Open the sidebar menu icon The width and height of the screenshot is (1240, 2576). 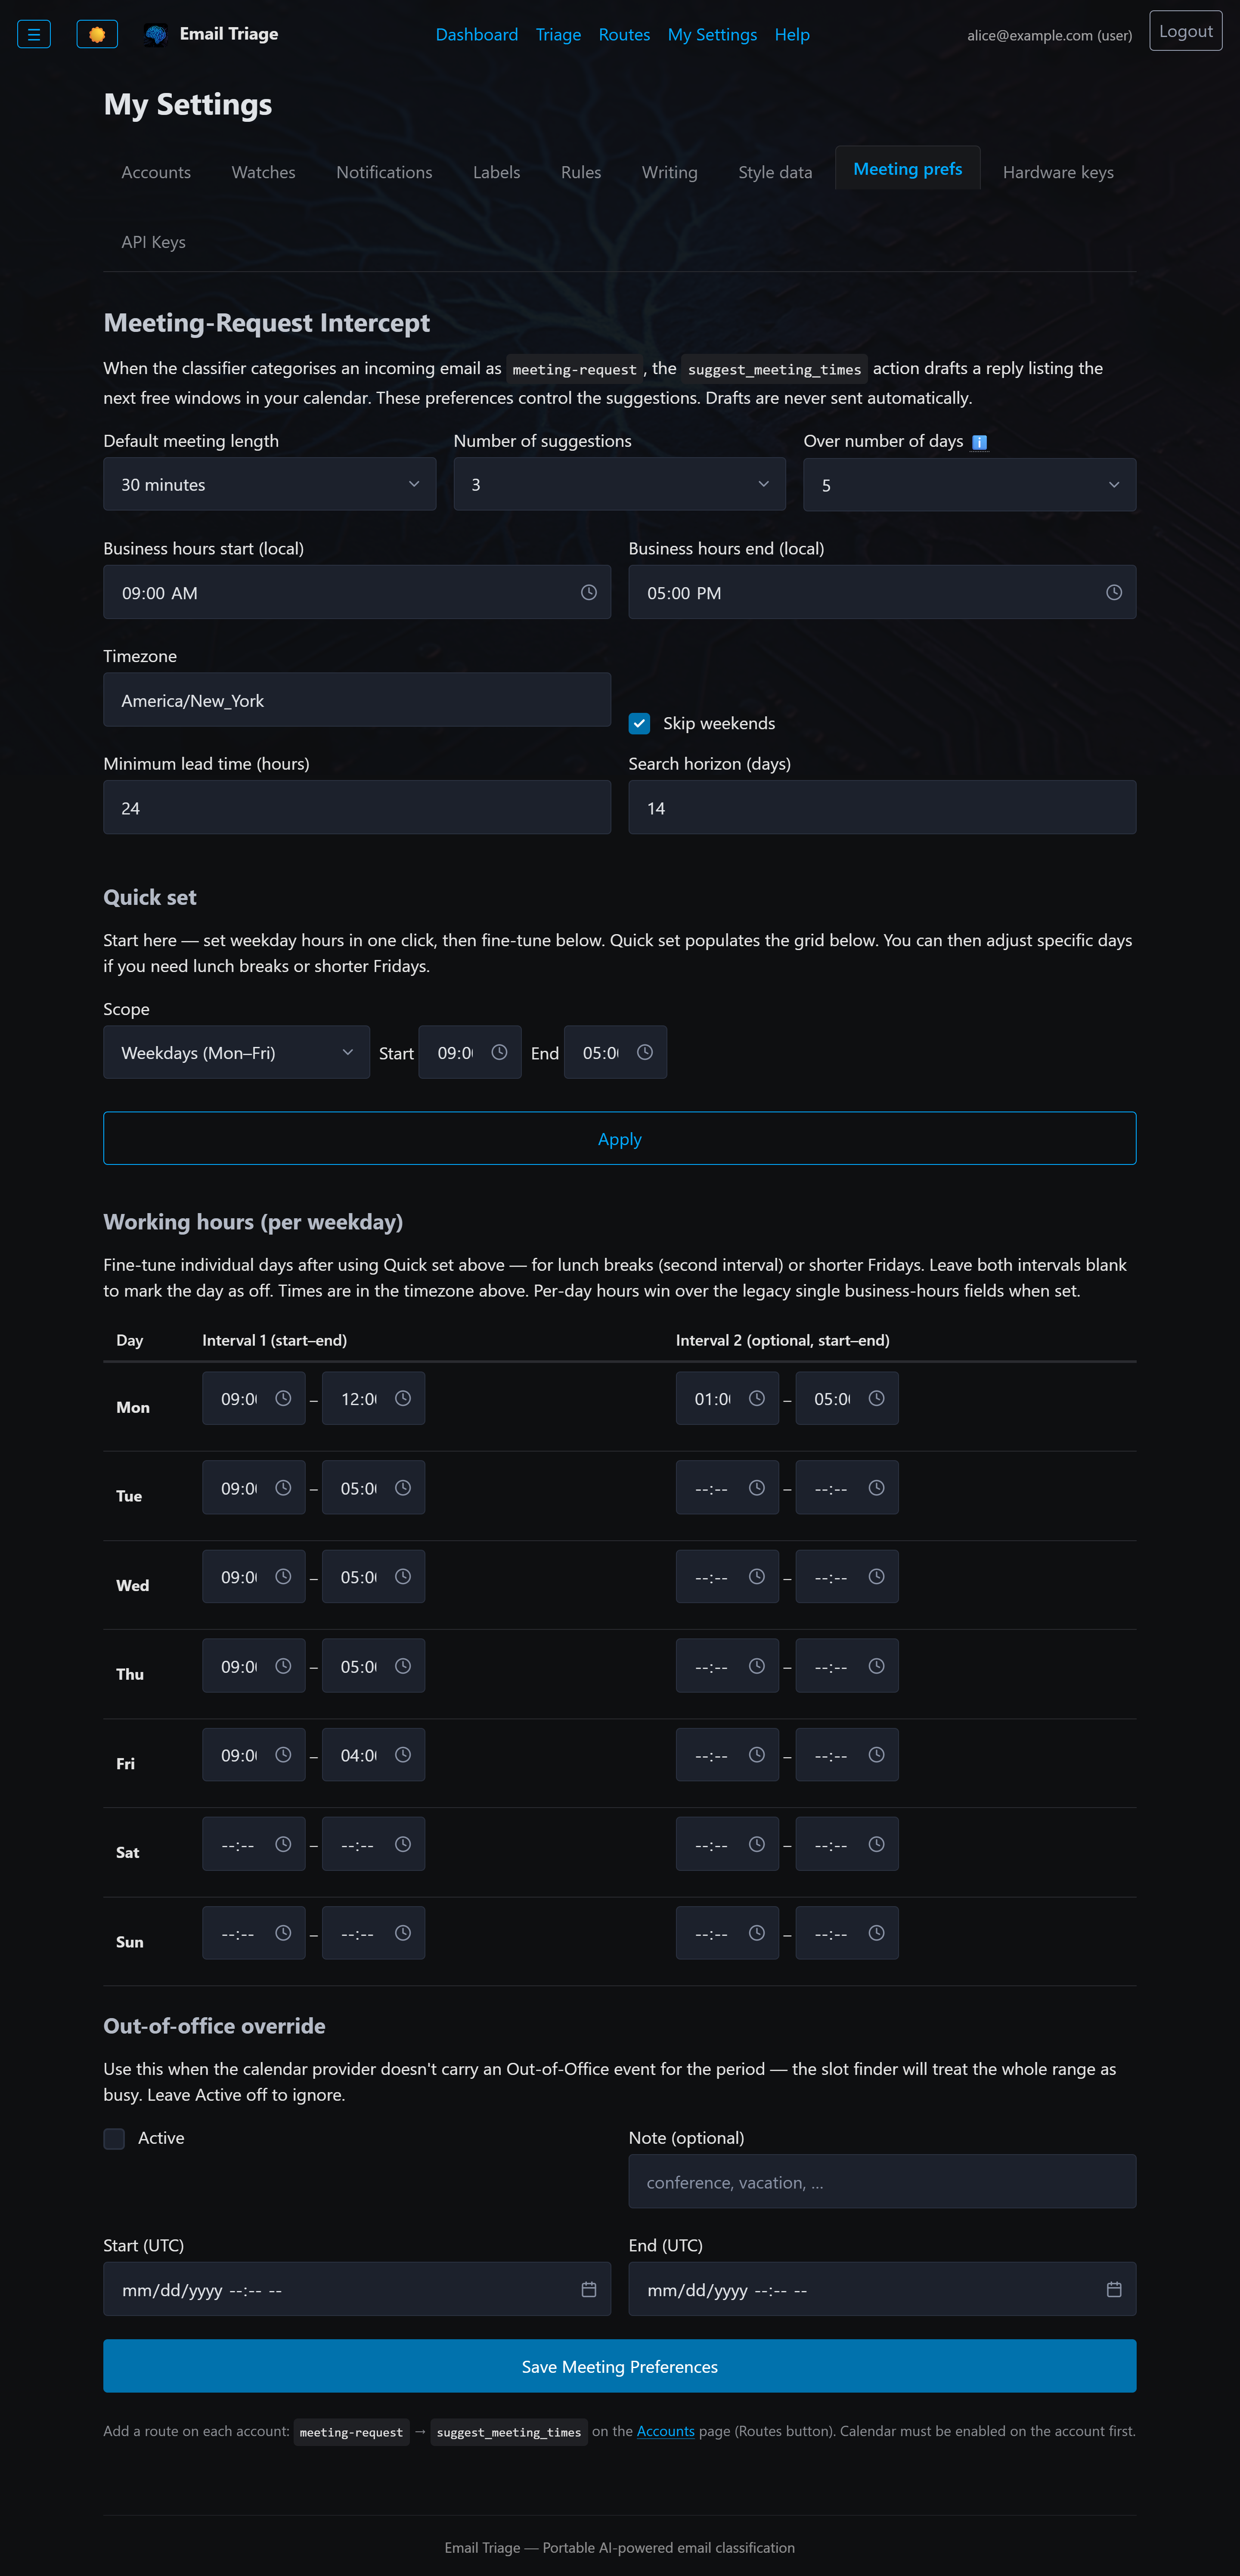(x=34, y=34)
